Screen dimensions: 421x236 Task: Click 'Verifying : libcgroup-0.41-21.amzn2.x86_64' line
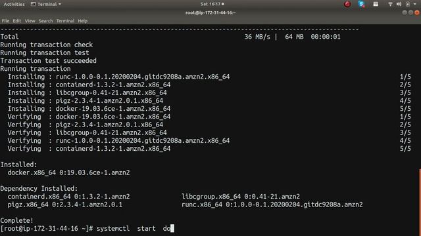(x=87, y=132)
